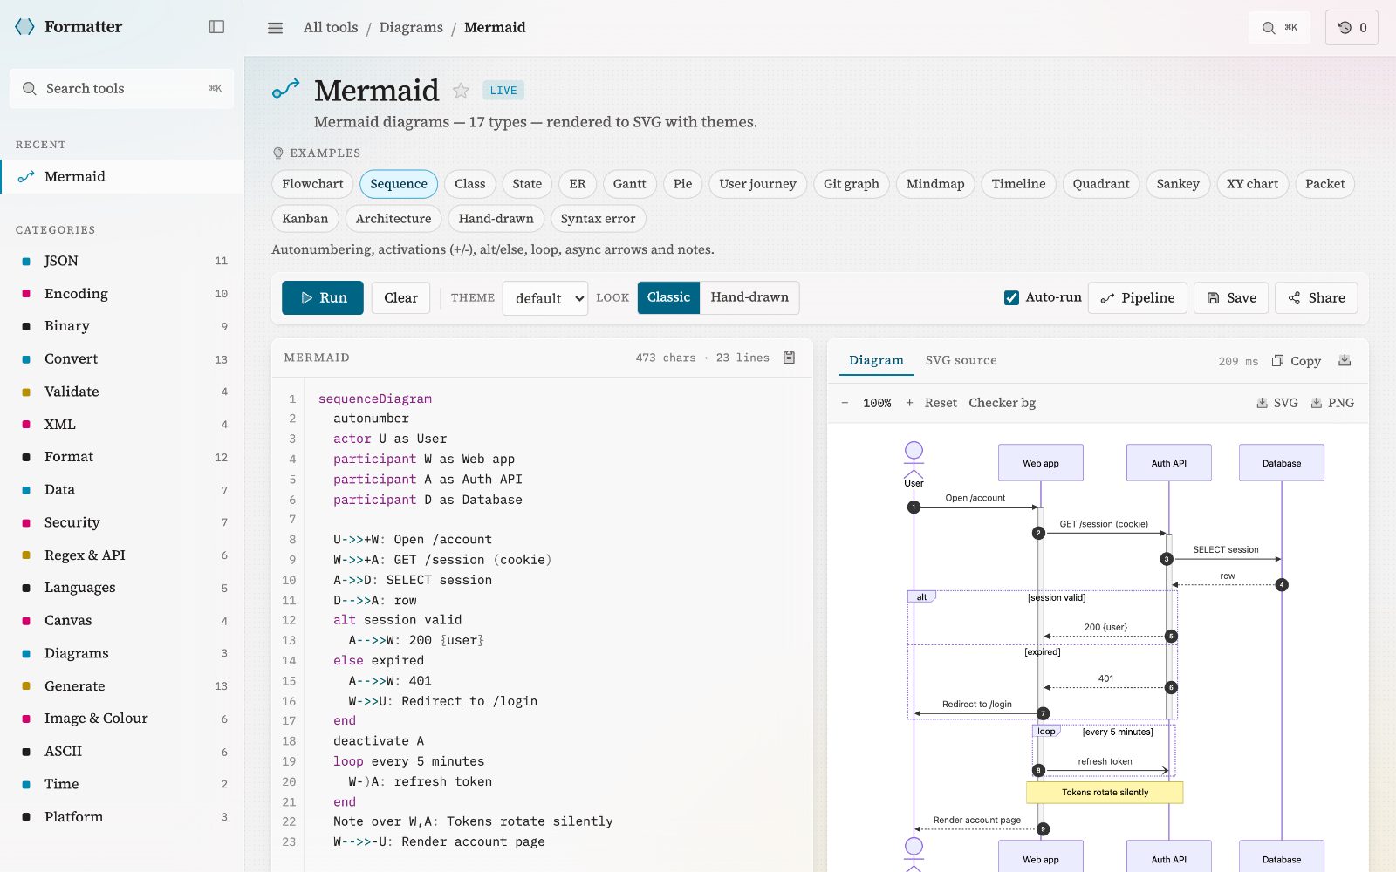Open the Pipeline view
1396x872 pixels.
[1137, 298]
